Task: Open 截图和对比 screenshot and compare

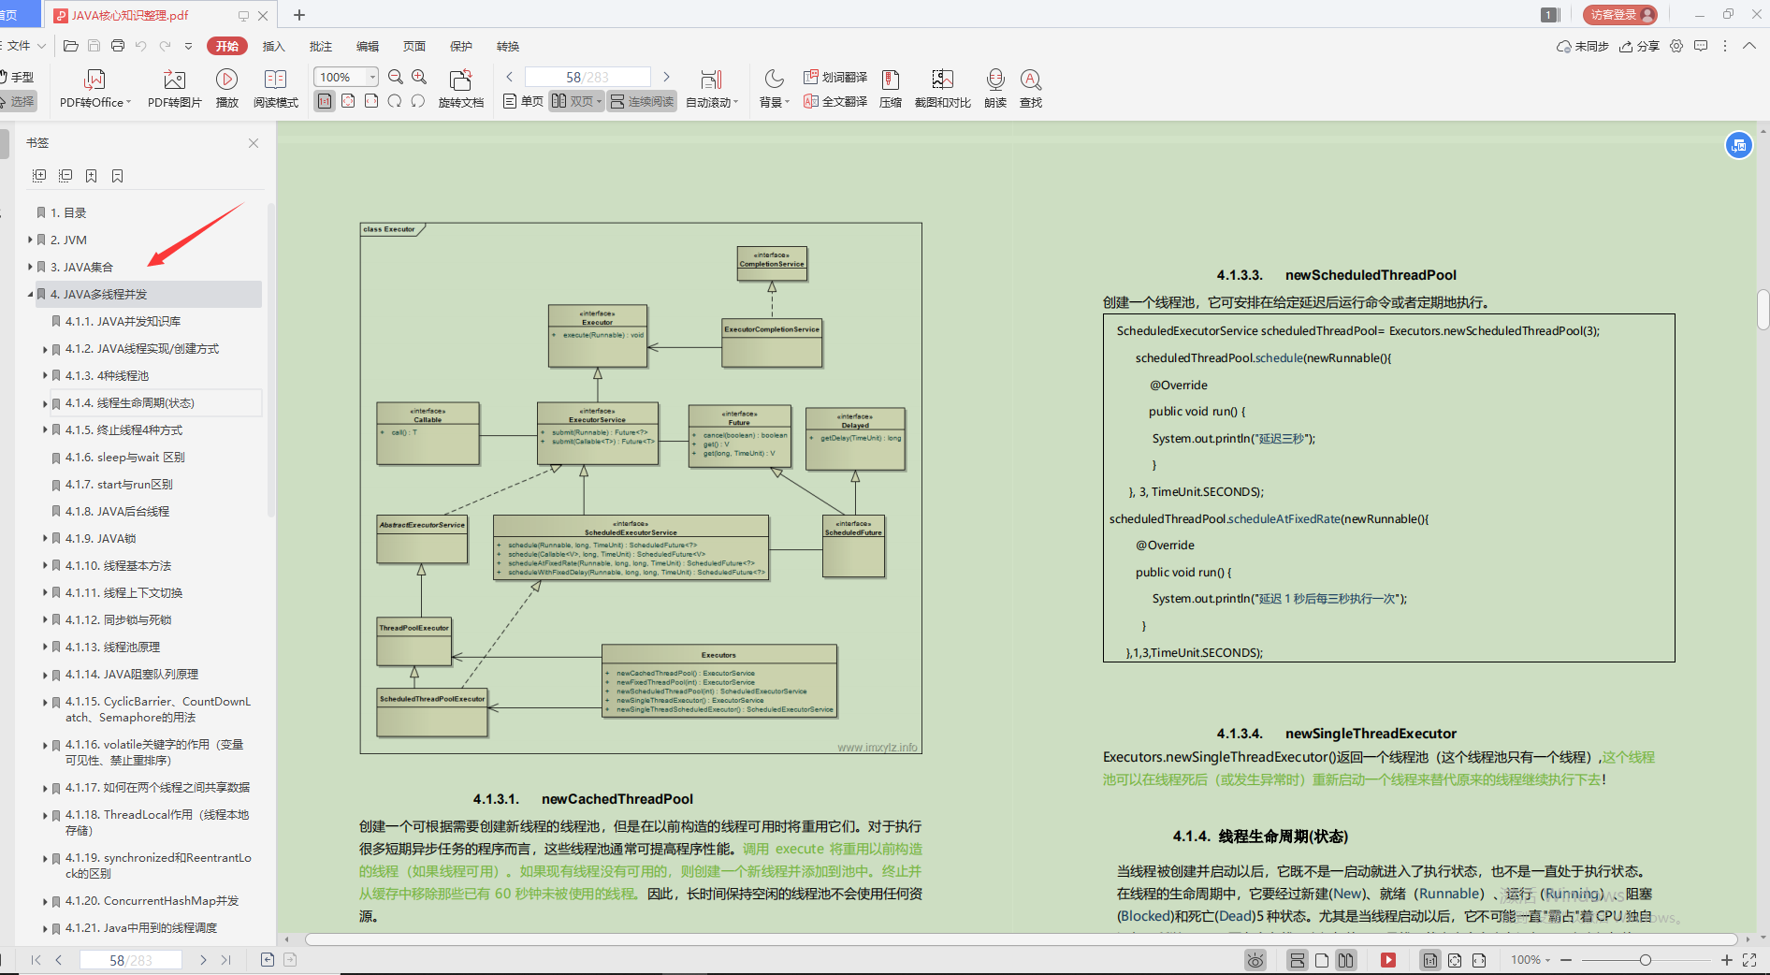Action: [942, 89]
